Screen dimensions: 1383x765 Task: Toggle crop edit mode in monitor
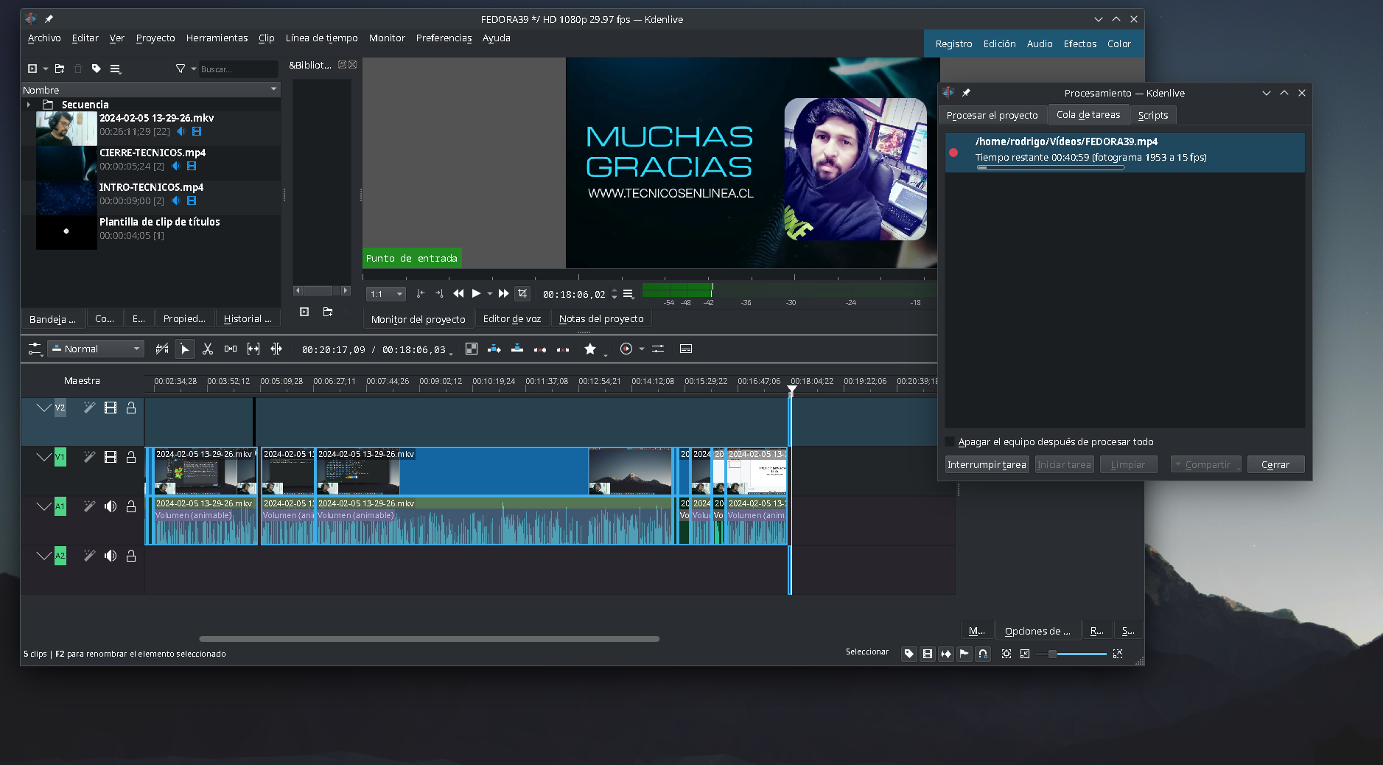522,293
